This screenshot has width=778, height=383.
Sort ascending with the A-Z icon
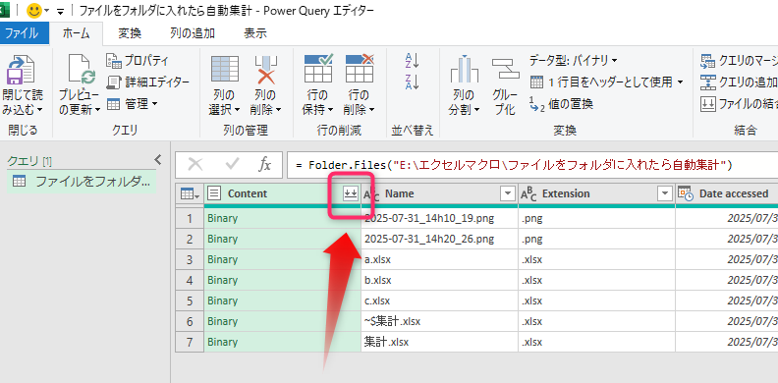click(x=413, y=61)
